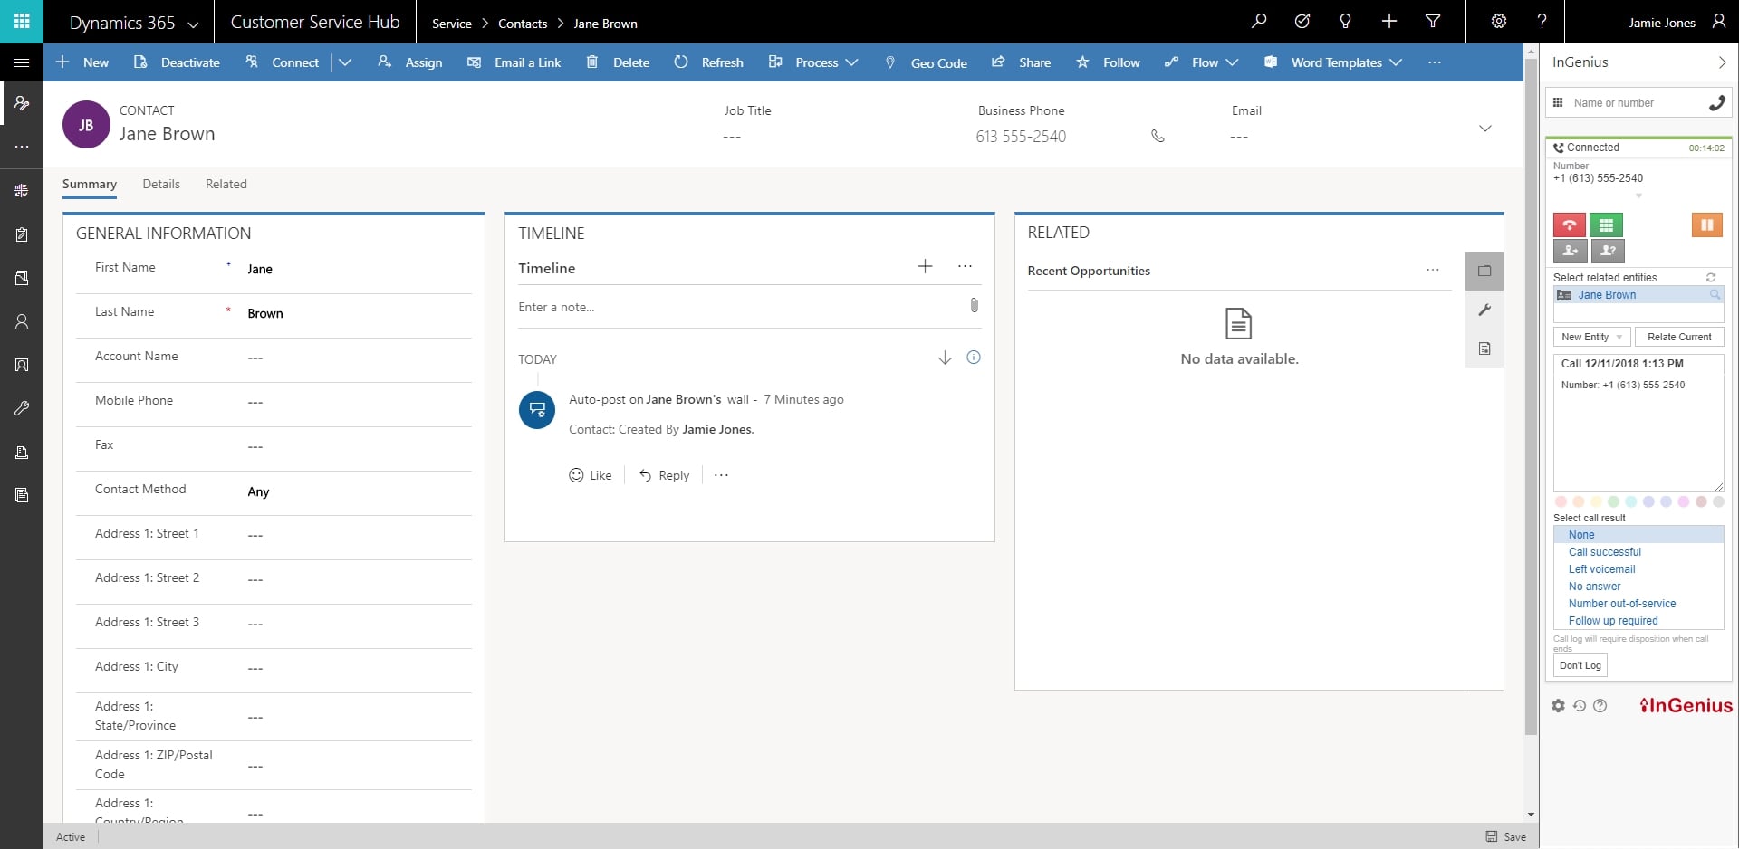Image resolution: width=1739 pixels, height=849 pixels.
Task: Open the Word Templates dropdown
Action: (1333, 62)
